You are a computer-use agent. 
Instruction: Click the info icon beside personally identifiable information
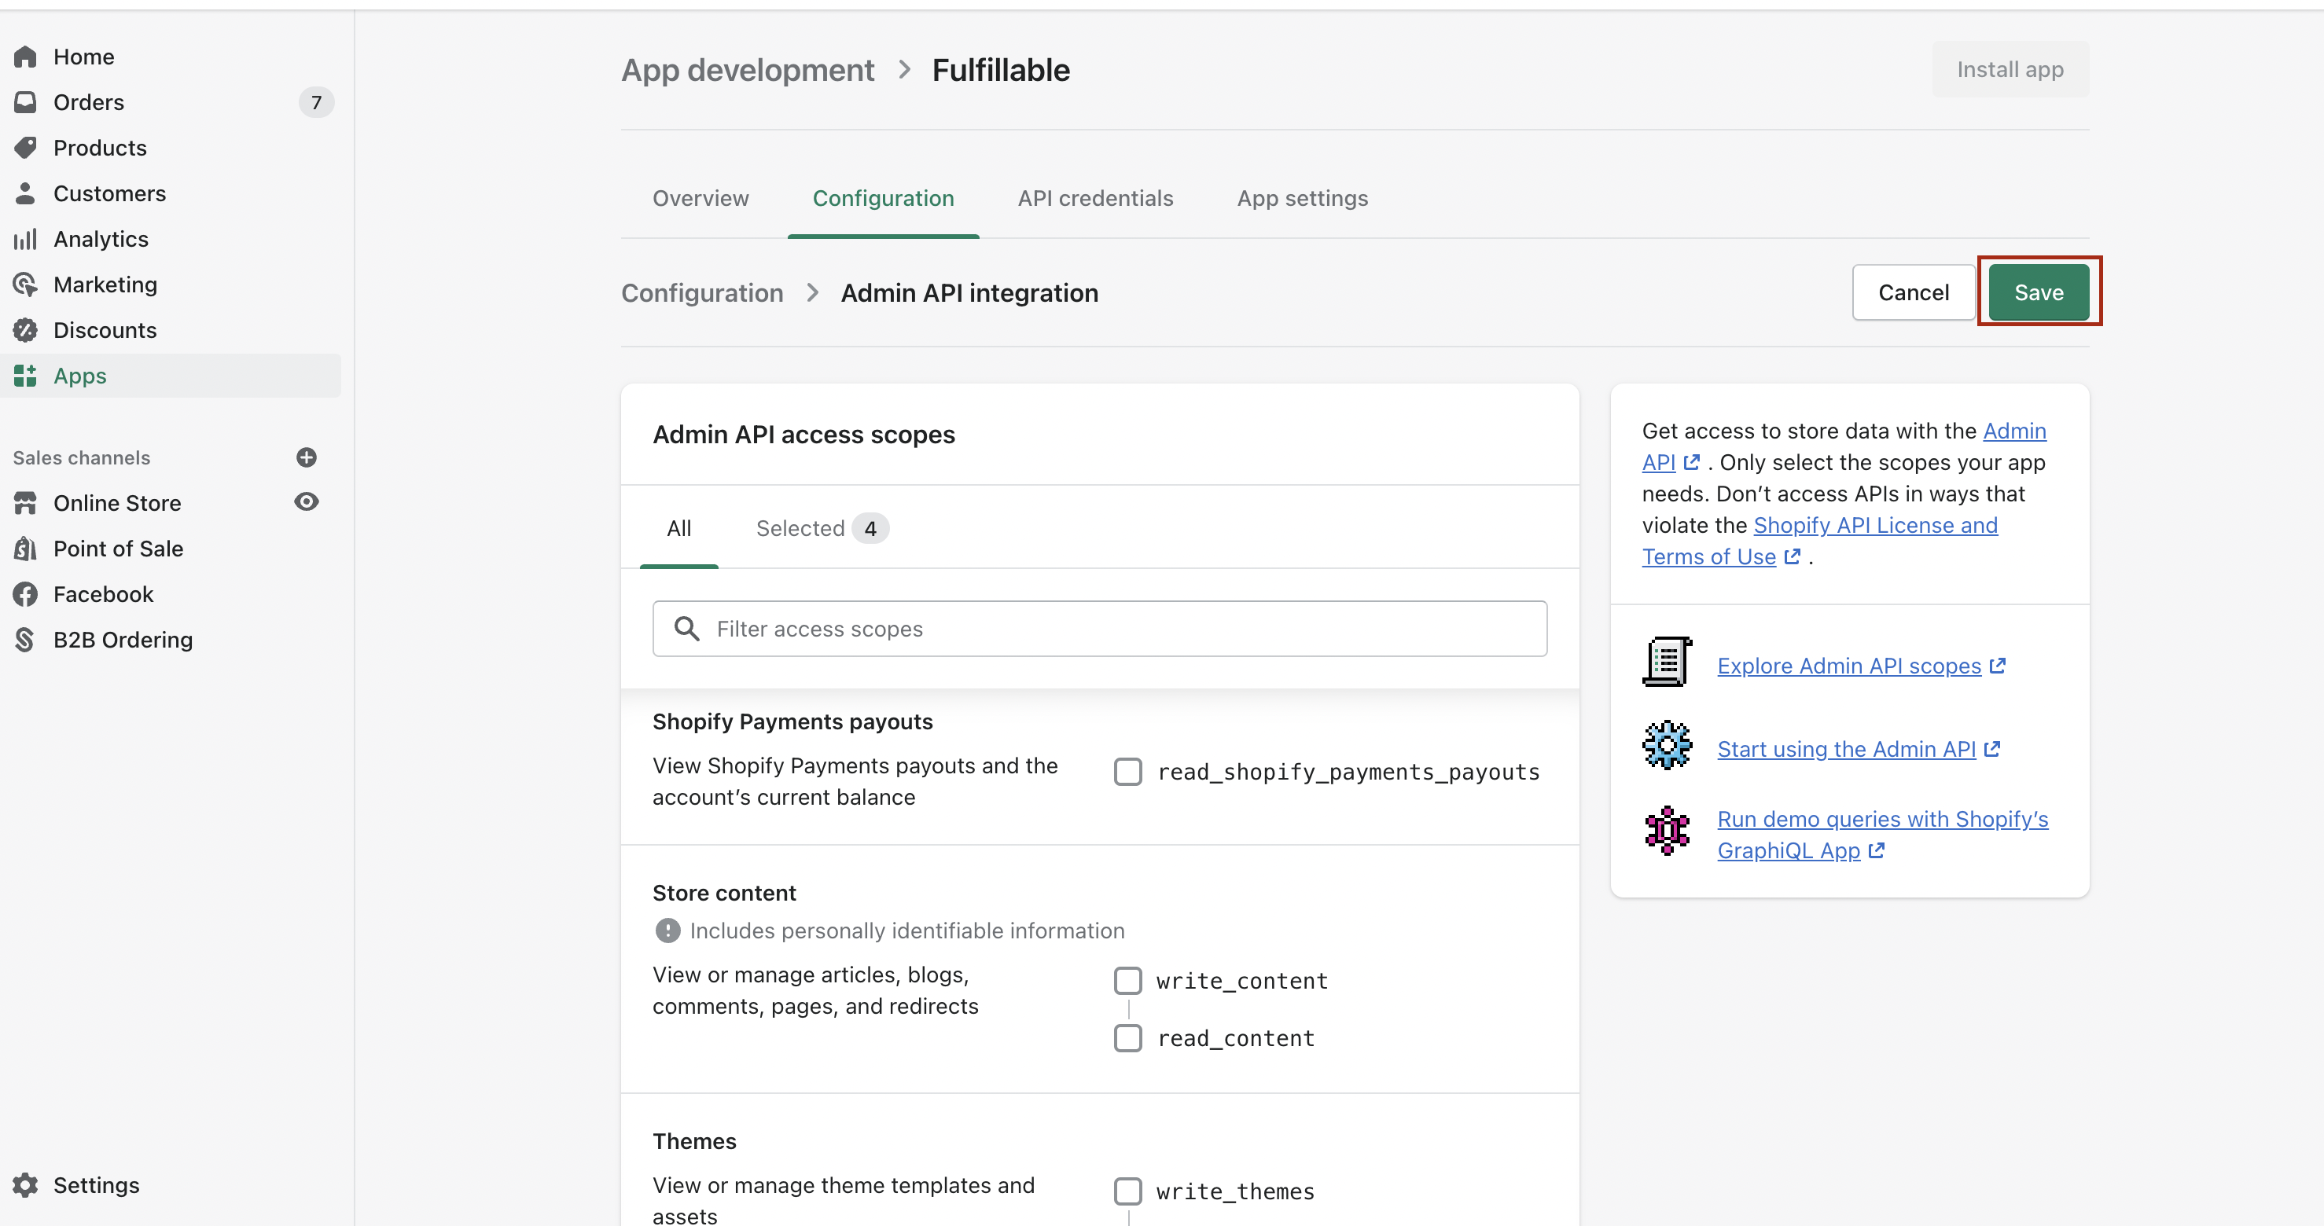[x=667, y=930]
